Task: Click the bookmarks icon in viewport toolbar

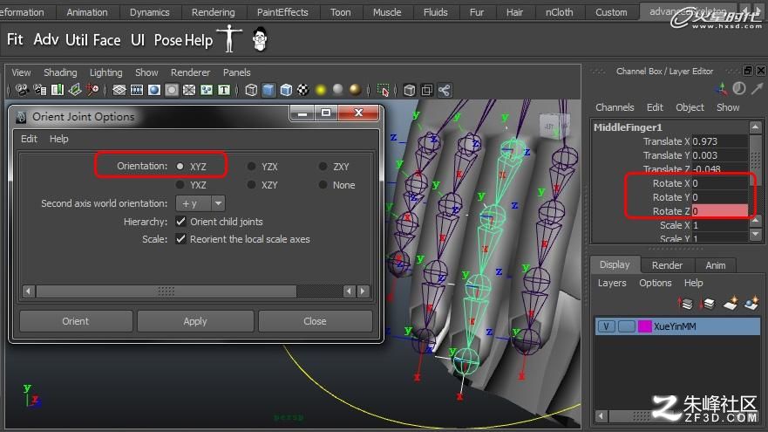Action: point(58,90)
